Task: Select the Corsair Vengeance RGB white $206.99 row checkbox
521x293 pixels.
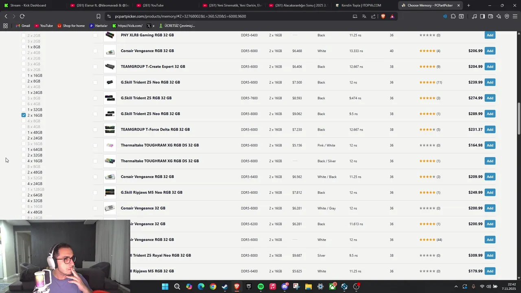Action: [95, 51]
